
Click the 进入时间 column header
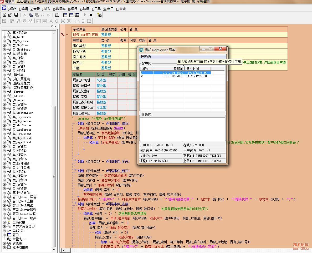tap(198, 68)
